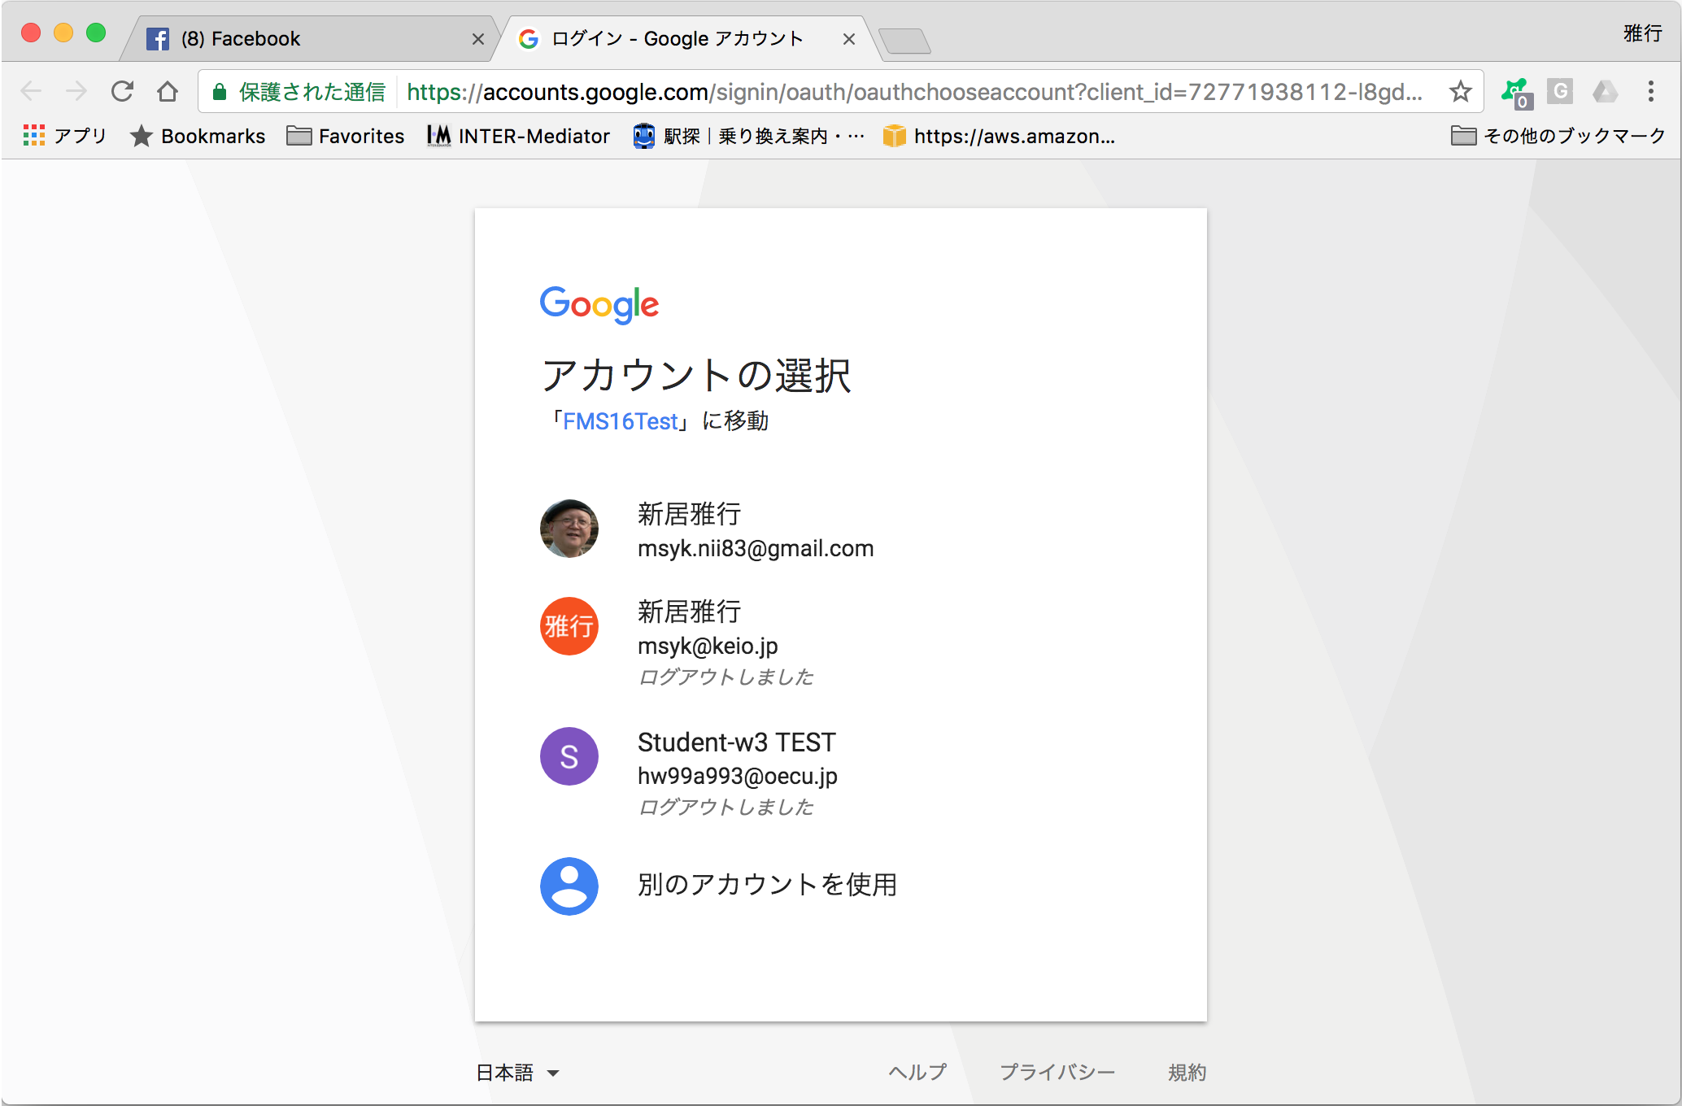Click the アカウントの選択 heading

pos(696,376)
